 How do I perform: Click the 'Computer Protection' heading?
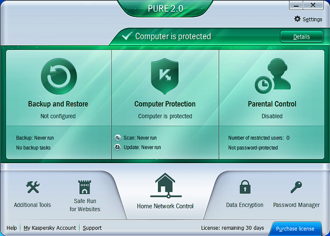(165, 104)
